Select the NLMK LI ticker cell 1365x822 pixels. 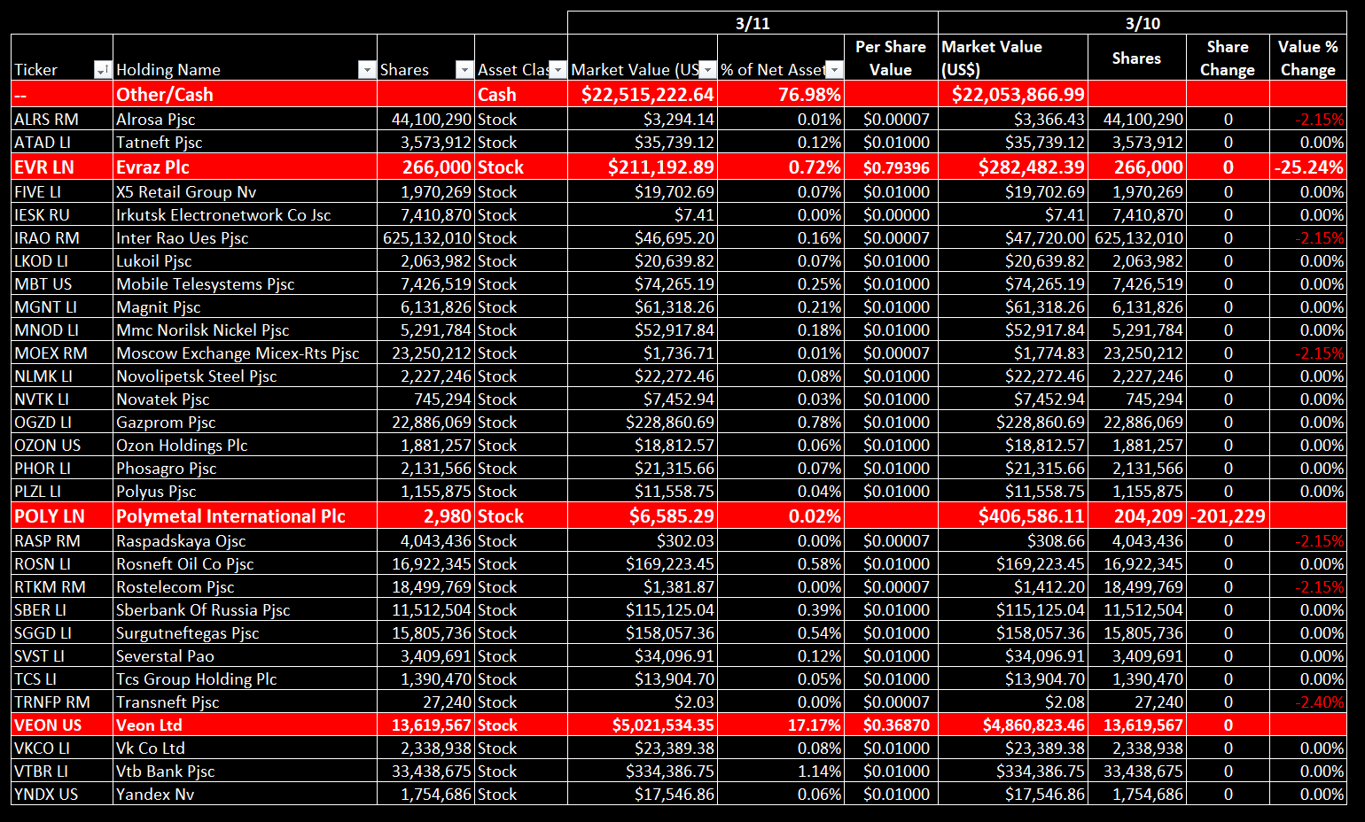click(62, 376)
